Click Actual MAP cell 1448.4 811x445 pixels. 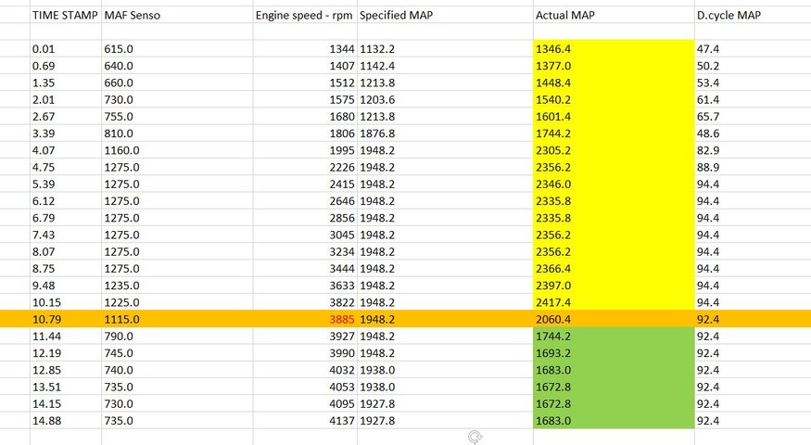pyautogui.click(x=614, y=83)
